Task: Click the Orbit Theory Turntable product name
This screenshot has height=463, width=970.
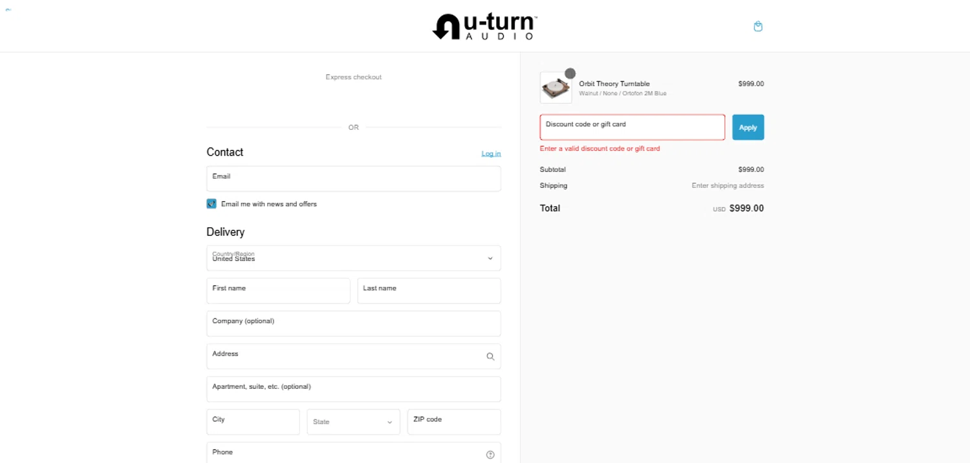Action: [x=614, y=84]
